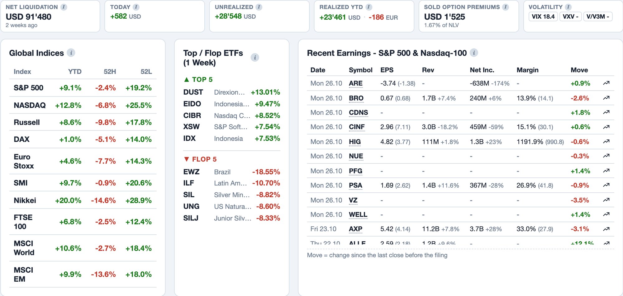Click the Realized YTD info icon
This screenshot has height=296, width=623.
(369, 7)
